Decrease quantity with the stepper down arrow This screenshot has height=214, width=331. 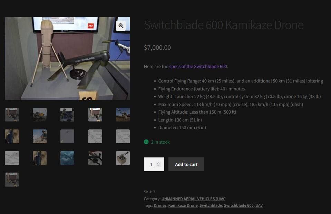pyautogui.click(x=158, y=165)
